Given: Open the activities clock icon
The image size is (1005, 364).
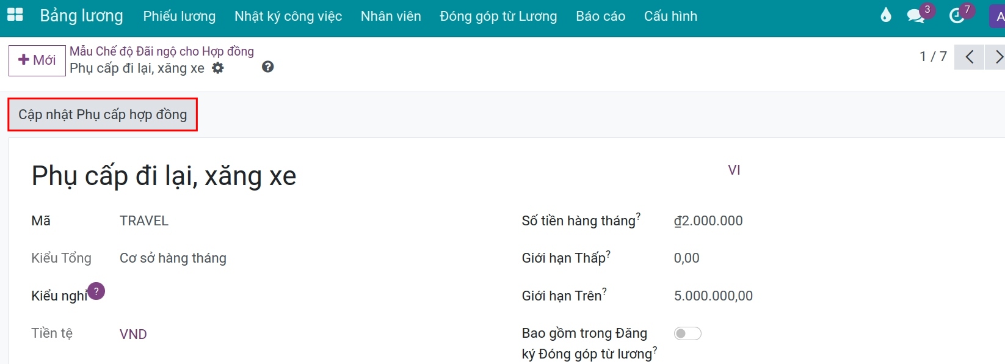Looking at the screenshot, I should click(x=957, y=16).
